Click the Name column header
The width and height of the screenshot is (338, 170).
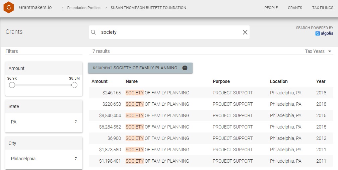[132, 81]
